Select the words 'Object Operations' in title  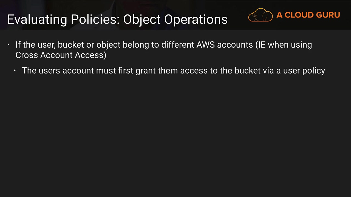click(175, 19)
